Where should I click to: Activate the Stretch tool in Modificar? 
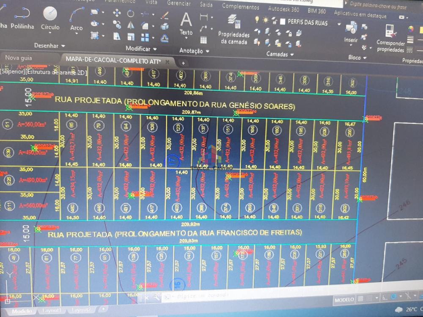[117, 36]
